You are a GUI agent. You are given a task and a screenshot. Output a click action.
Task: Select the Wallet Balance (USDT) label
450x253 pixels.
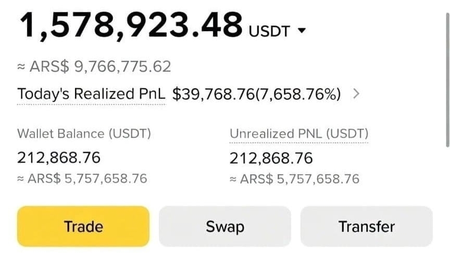tap(84, 134)
